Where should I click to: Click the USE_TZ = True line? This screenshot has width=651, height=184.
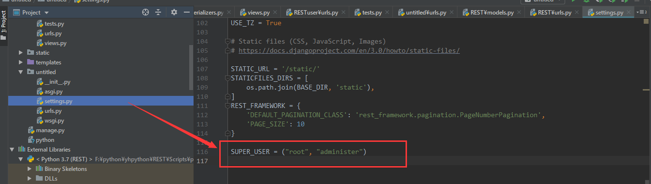click(x=256, y=23)
